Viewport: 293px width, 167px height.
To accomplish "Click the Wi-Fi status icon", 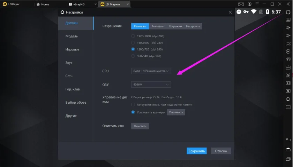I will click(254, 12).
